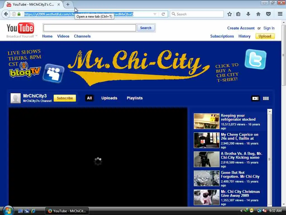Image resolution: width=286 pixels, height=215 pixels.
Task: Open the search engine magnifier in search box
Action: [174, 14]
